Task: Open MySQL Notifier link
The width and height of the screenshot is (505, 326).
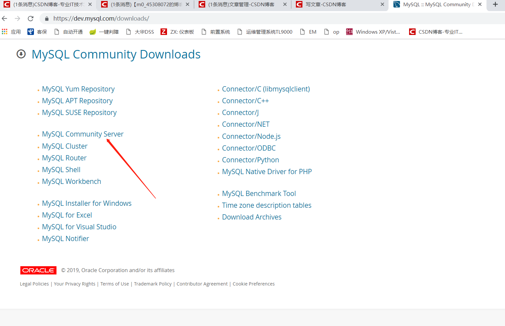Action: (66, 239)
